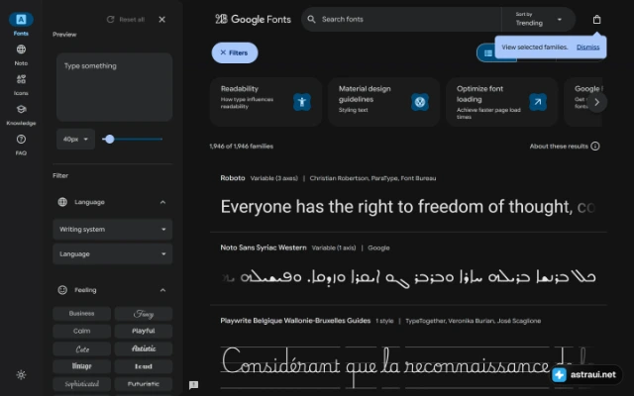
Task: Click the Syriac sample preview text
Action: pos(408,277)
